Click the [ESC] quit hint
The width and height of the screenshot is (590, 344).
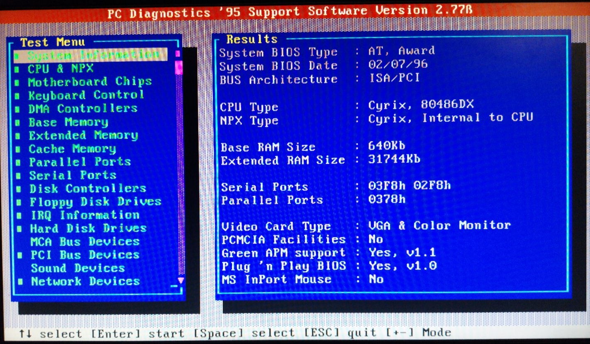[x=340, y=332]
